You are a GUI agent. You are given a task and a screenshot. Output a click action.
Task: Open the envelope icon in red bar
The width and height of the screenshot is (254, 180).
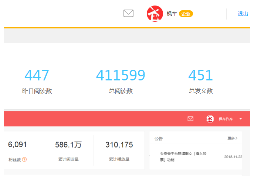(190, 119)
